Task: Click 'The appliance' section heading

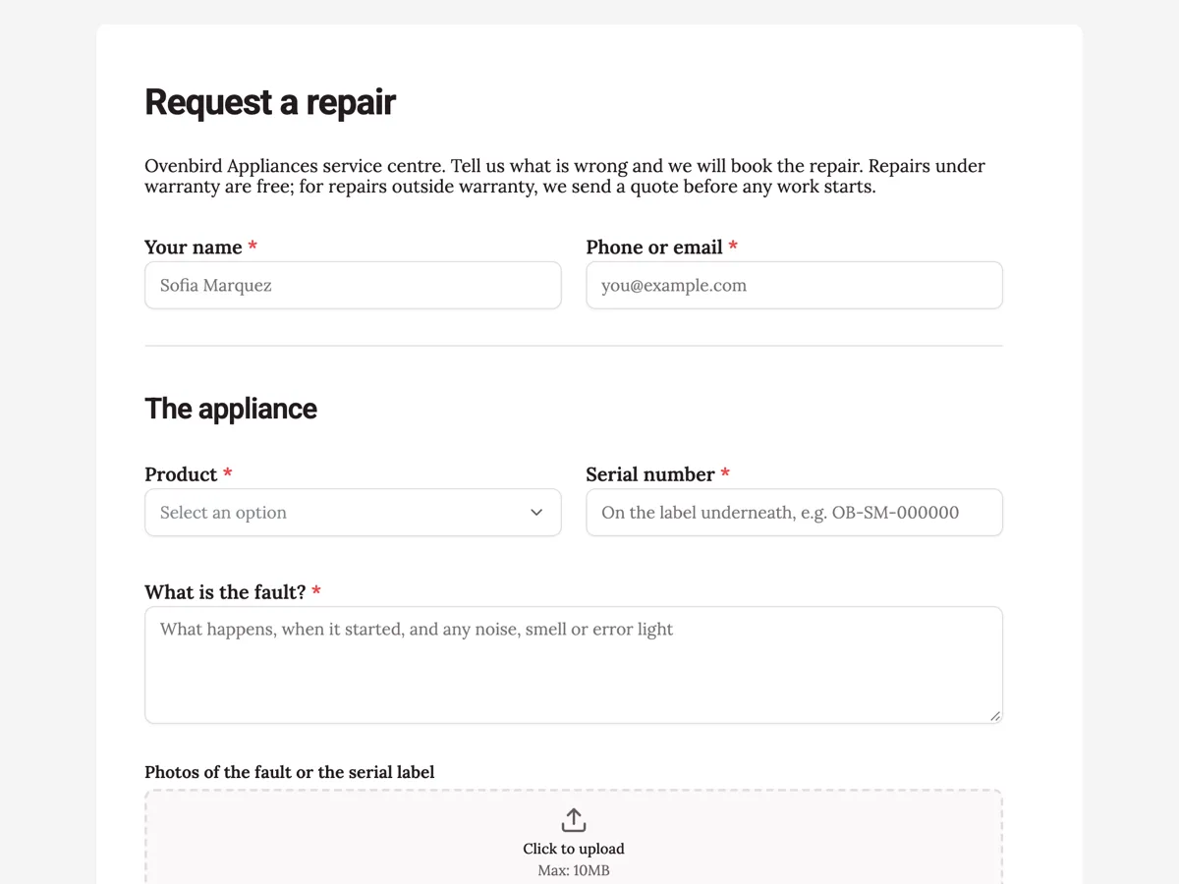Action: click(x=231, y=409)
